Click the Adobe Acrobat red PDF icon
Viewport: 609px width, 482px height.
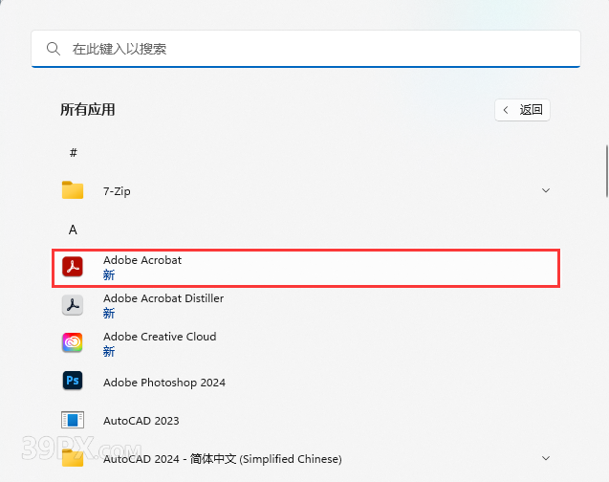[x=73, y=267]
